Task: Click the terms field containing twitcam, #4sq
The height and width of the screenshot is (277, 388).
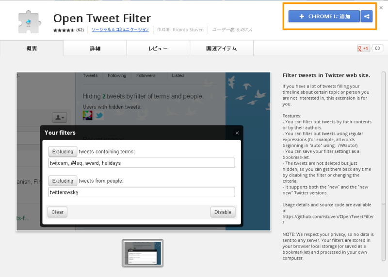Action: (x=142, y=163)
